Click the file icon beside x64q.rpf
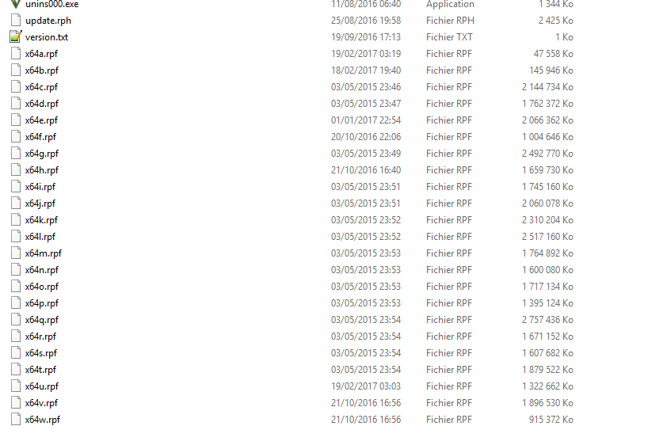The width and height of the screenshot is (663, 445). pyautogui.click(x=16, y=319)
